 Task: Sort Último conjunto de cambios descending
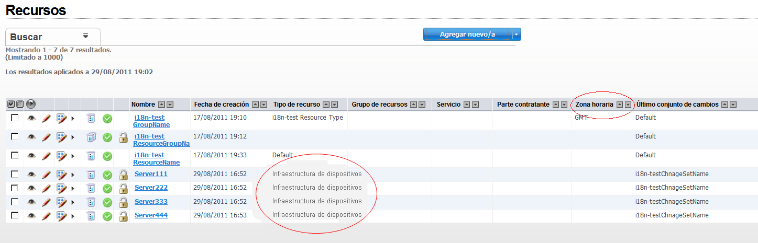point(733,105)
